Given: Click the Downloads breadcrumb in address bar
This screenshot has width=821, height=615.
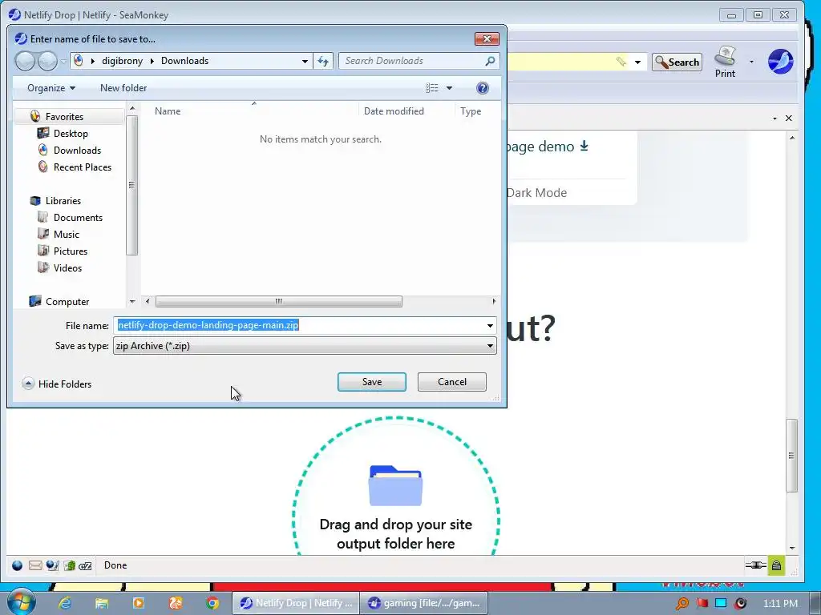Looking at the screenshot, I should coord(184,61).
